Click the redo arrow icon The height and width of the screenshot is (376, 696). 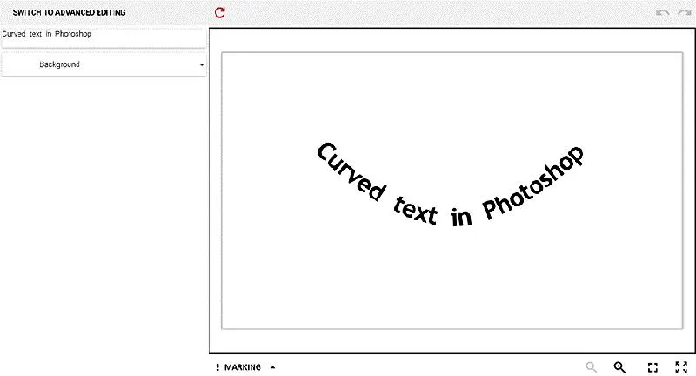pyautogui.click(x=685, y=13)
